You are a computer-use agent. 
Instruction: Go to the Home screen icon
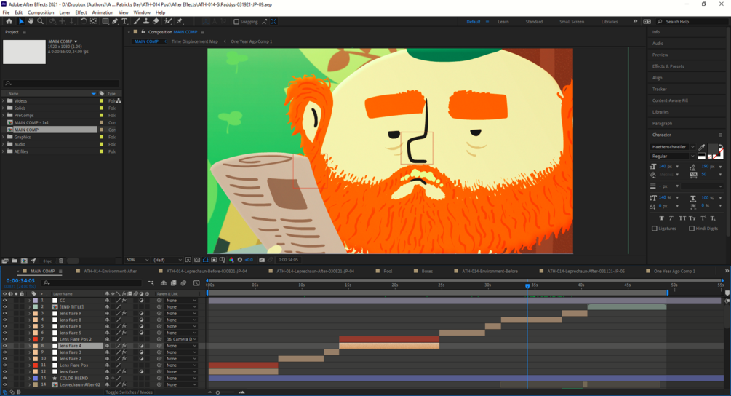(9, 21)
